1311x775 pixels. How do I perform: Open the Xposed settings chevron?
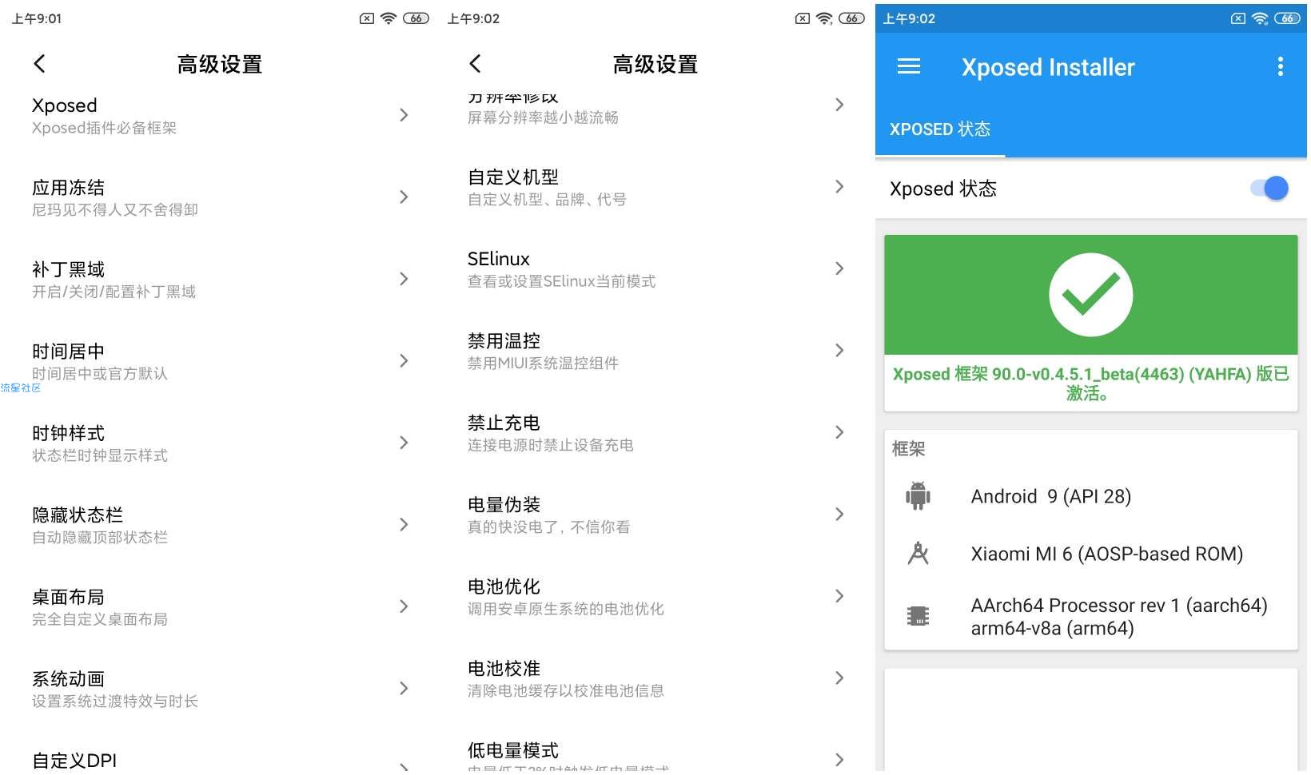[404, 115]
